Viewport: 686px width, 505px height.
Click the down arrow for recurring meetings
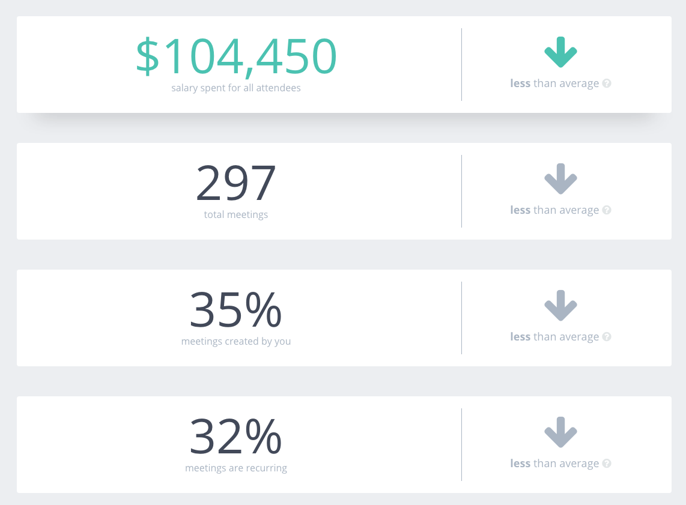coord(560,432)
